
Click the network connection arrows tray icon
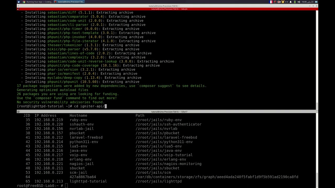pos(287,2)
